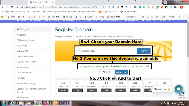Viewport: 189px width, 106px height.
Task: Open SEO toolbar settings gear
Action: (x=180, y=17)
